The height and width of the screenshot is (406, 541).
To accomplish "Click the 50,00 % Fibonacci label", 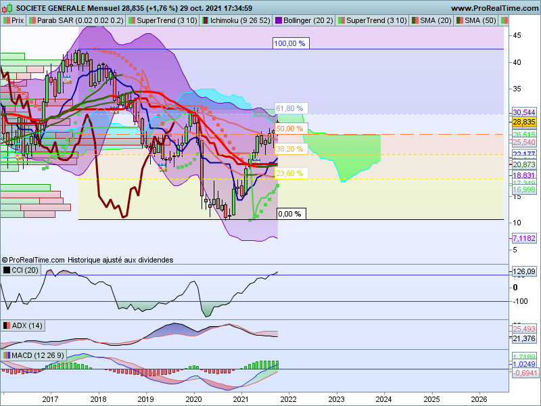I will coord(291,129).
